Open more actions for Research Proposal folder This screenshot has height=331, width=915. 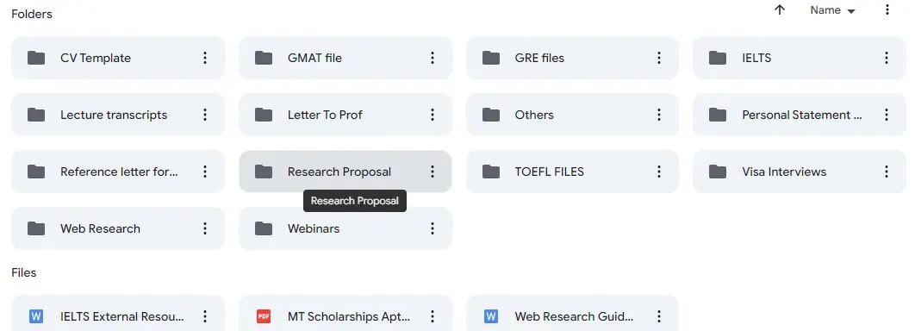pyautogui.click(x=433, y=172)
